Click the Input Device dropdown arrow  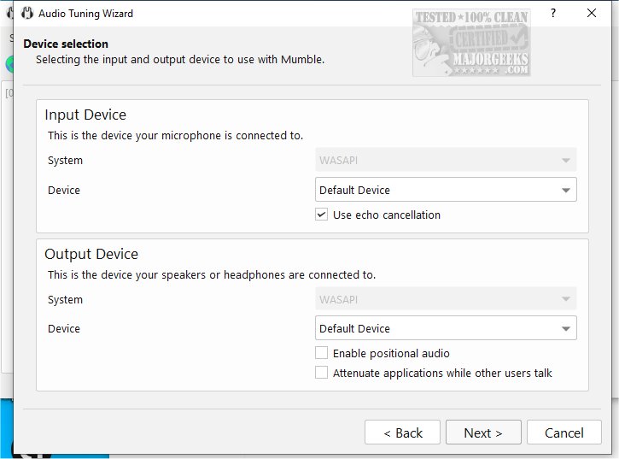[565, 191]
